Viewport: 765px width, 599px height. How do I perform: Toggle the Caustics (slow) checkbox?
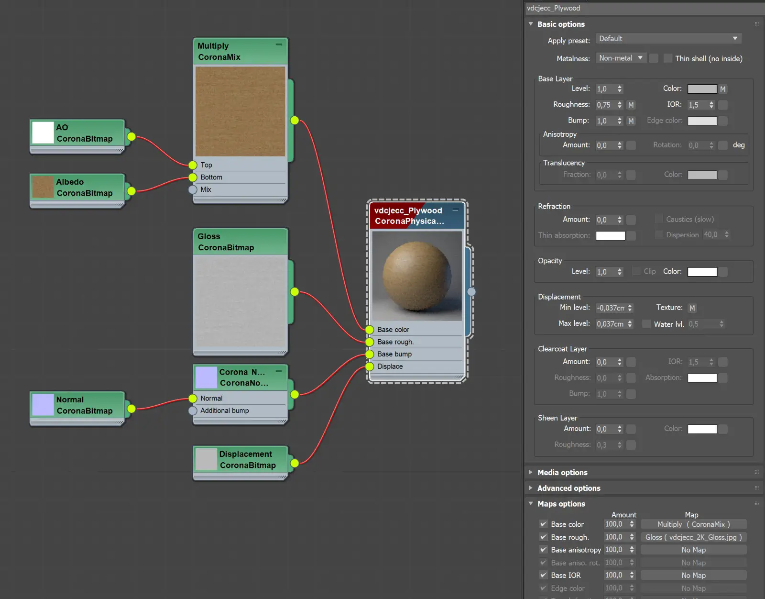point(658,219)
